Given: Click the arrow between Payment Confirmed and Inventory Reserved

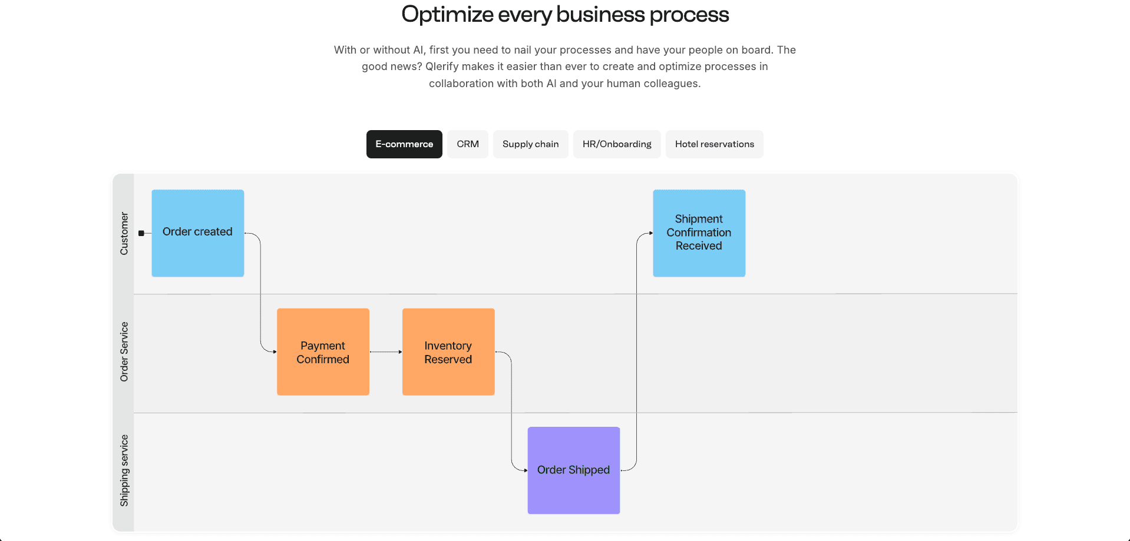Looking at the screenshot, I should pos(385,352).
